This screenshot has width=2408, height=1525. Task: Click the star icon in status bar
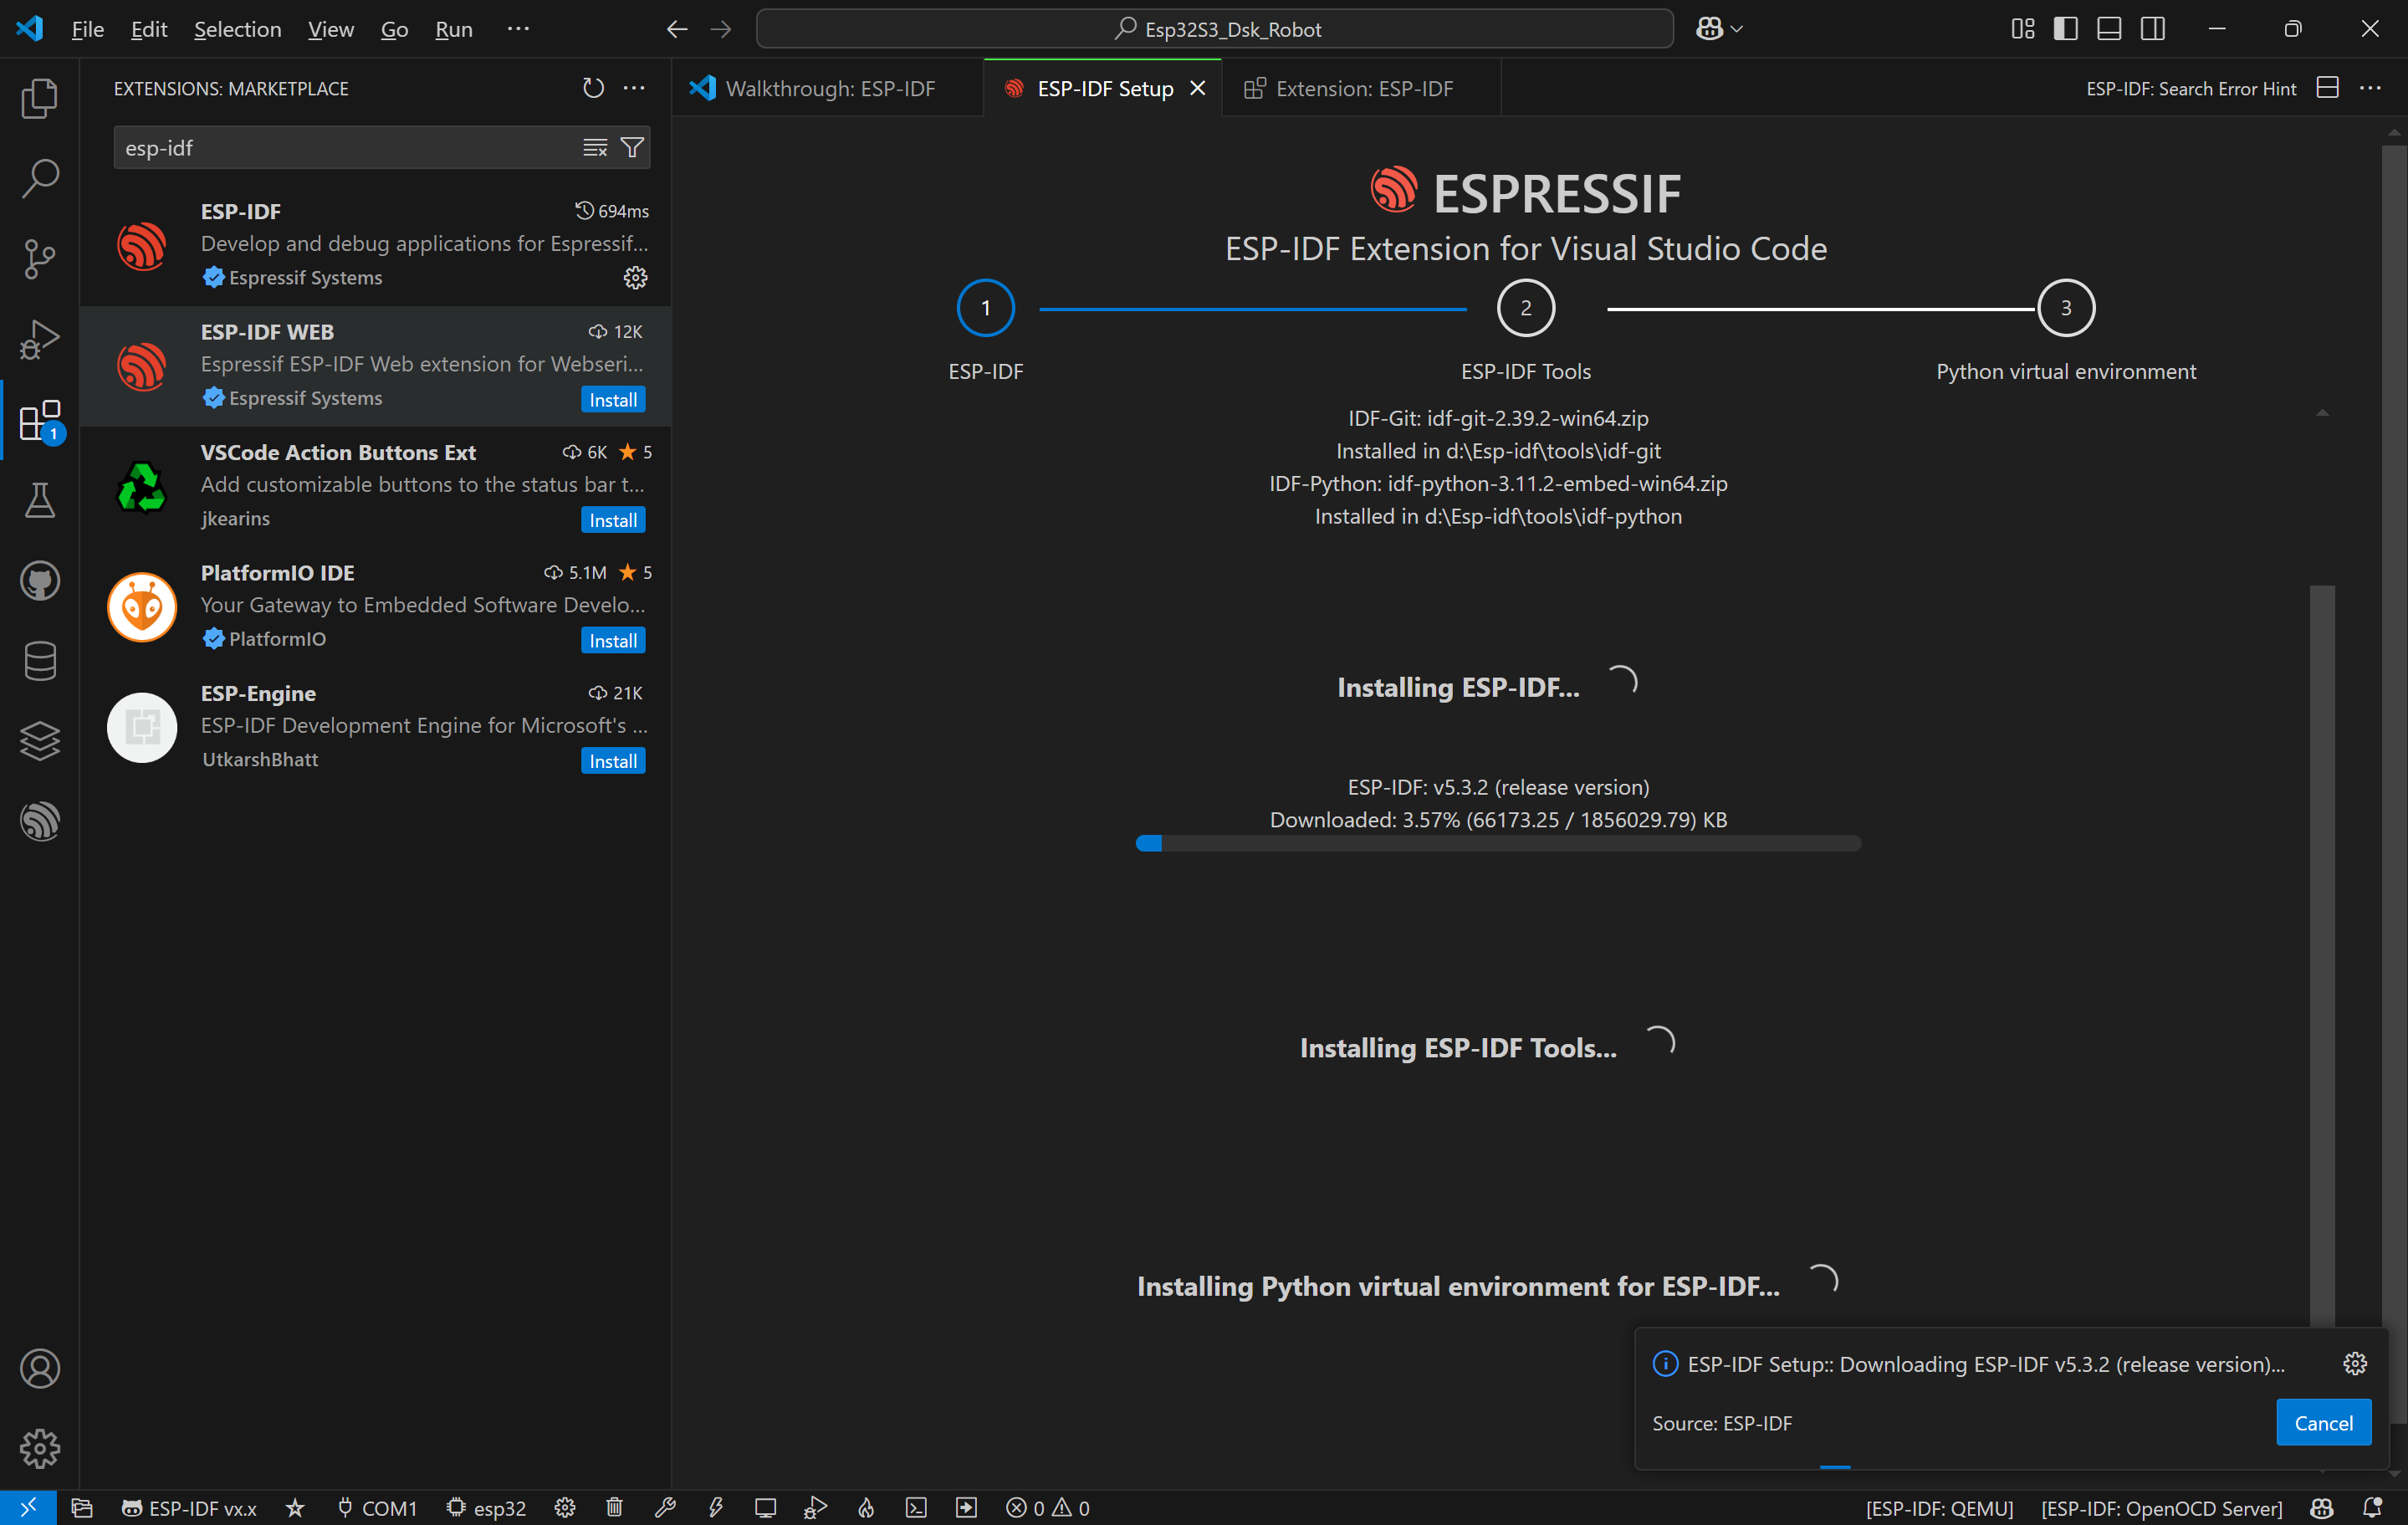(295, 1507)
